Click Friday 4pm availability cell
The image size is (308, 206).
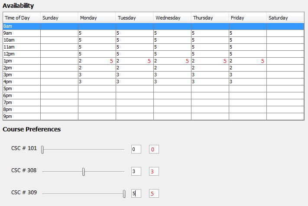point(247,82)
